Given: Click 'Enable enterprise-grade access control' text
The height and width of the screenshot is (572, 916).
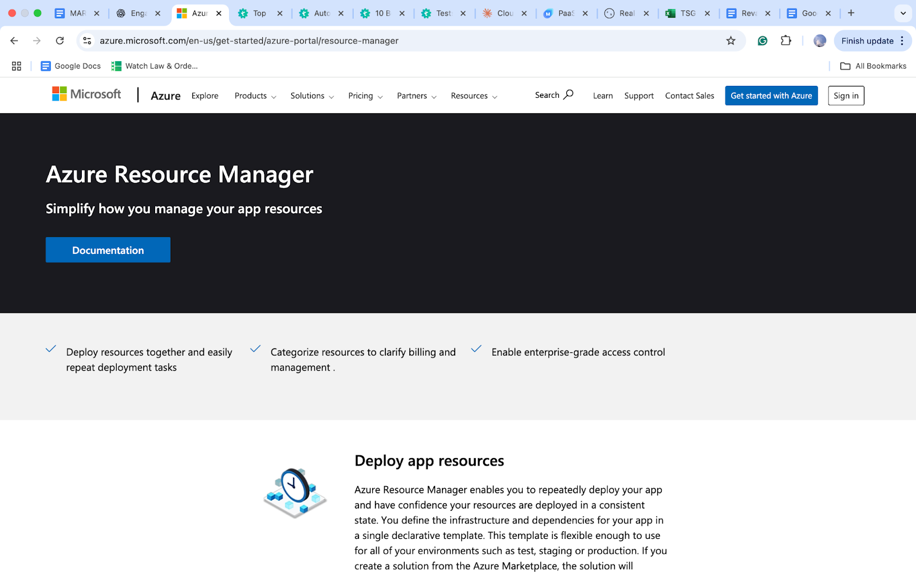Looking at the screenshot, I should coord(578,352).
